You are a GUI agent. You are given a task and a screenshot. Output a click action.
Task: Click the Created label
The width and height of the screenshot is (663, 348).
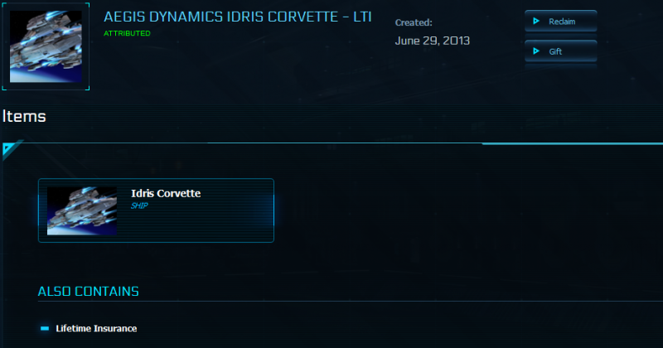[x=414, y=22]
